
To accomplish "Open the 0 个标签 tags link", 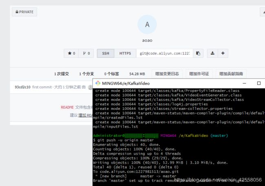I will click(112, 74).
